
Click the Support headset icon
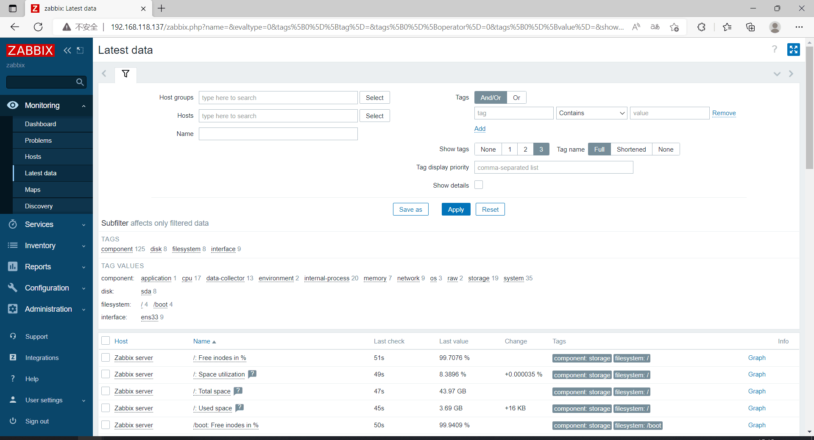pos(13,336)
